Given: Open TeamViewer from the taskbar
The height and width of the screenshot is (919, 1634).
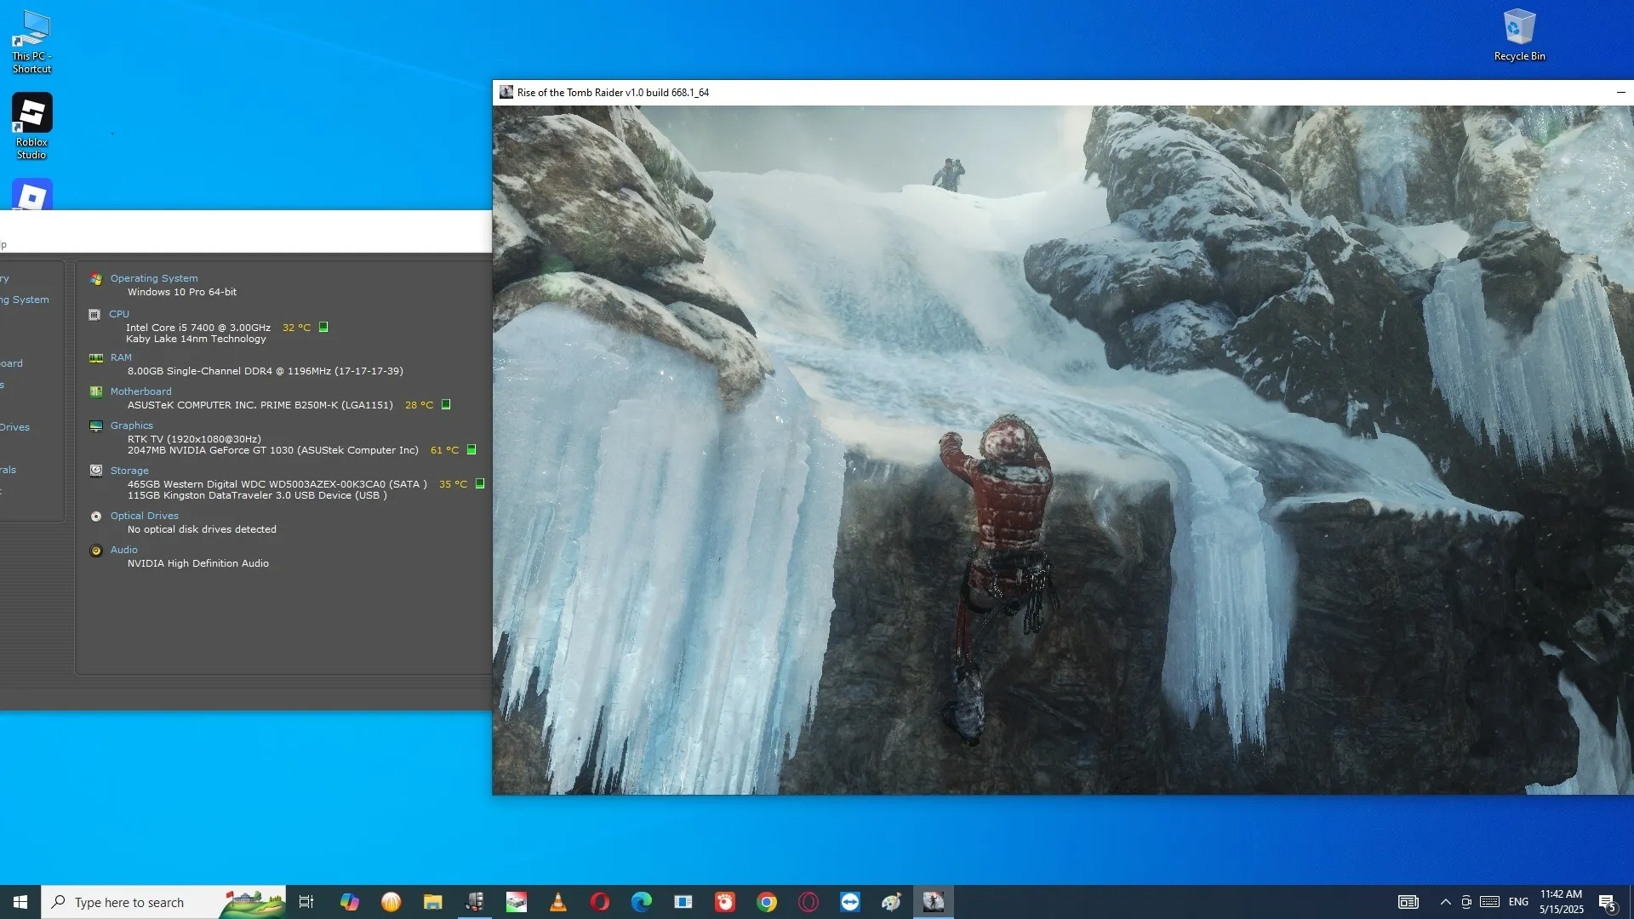Looking at the screenshot, I should pyautogui.click(x=850, y=902).
